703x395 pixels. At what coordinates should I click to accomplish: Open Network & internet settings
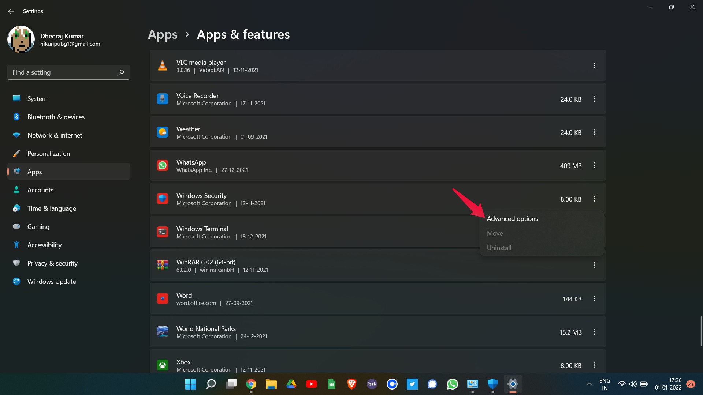[68, 135]
